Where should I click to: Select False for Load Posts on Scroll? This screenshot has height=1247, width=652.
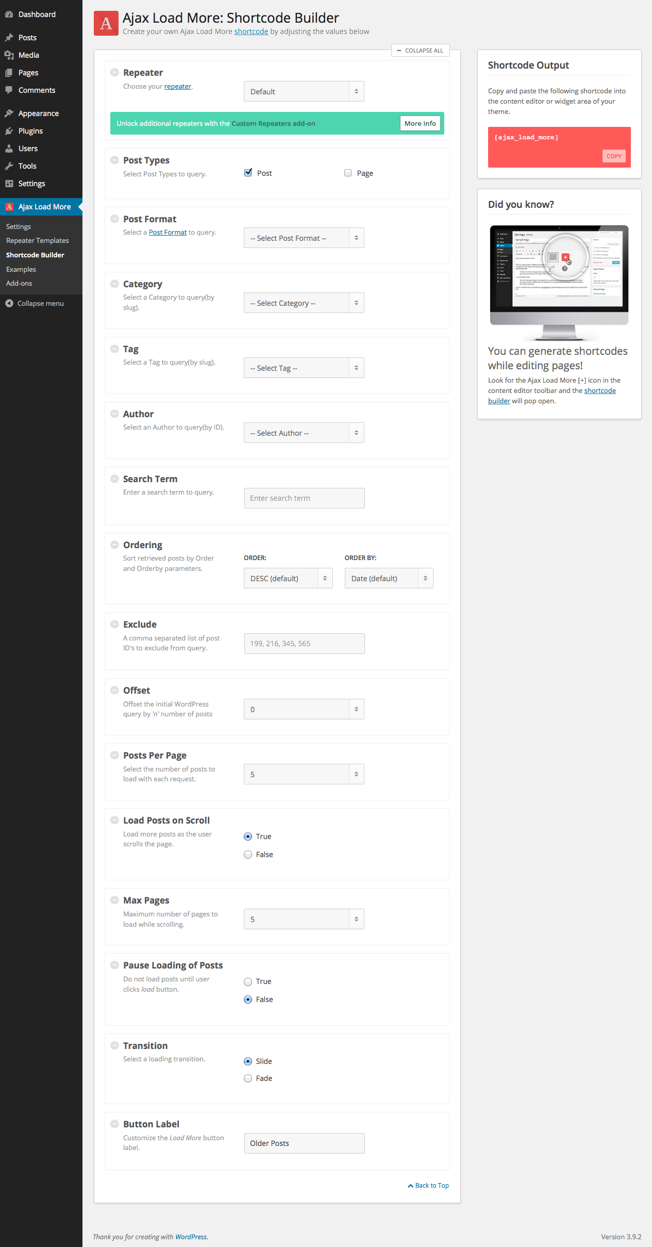(x=248, y=855)
